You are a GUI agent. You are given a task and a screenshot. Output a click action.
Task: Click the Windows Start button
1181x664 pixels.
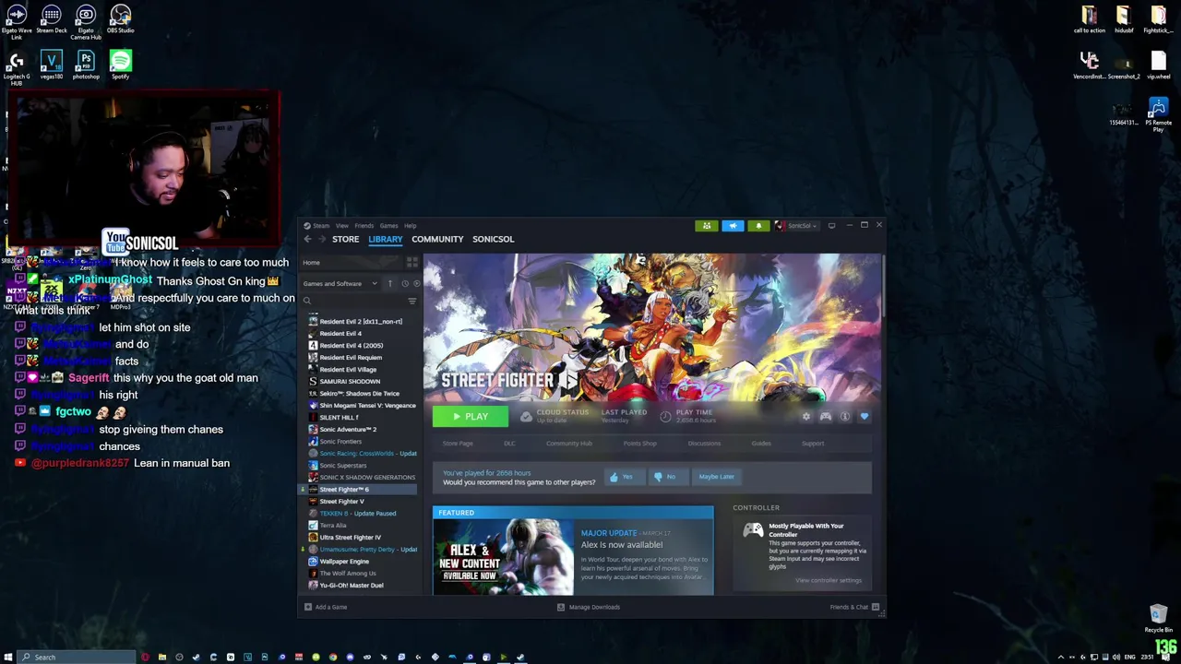click(8, 657)
